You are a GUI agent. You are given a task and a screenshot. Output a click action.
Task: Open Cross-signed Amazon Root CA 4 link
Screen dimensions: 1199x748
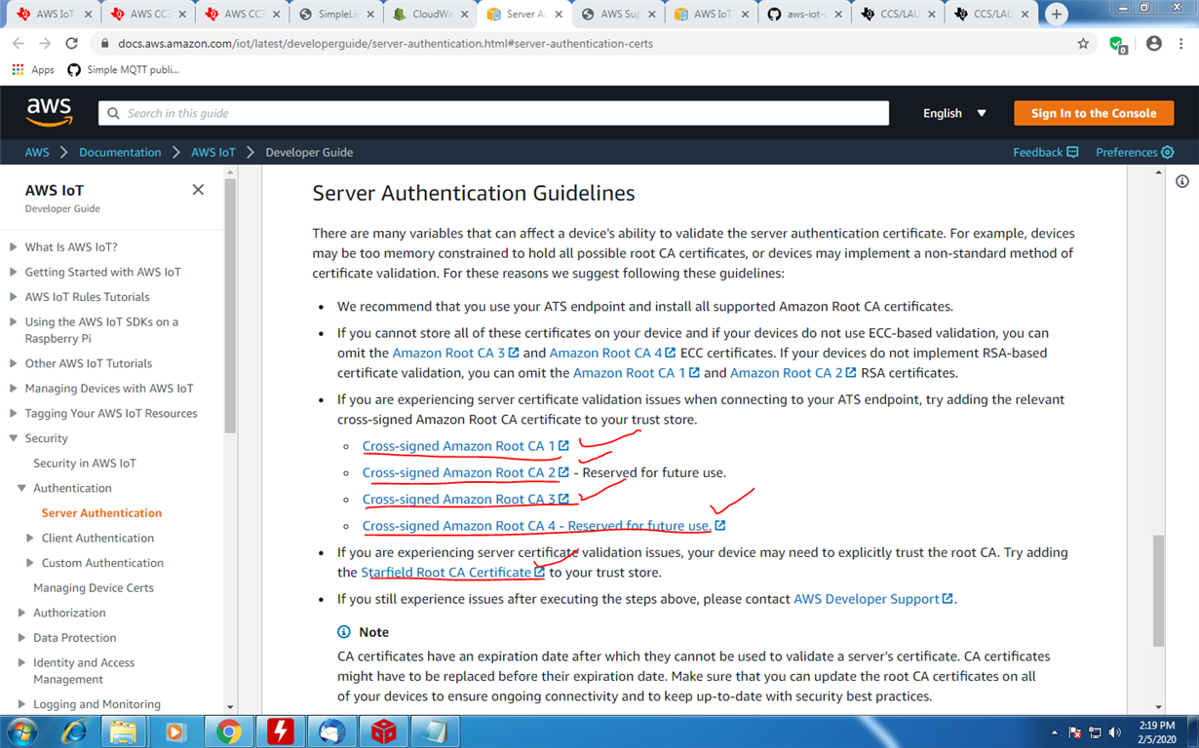(x=544, y=525)
